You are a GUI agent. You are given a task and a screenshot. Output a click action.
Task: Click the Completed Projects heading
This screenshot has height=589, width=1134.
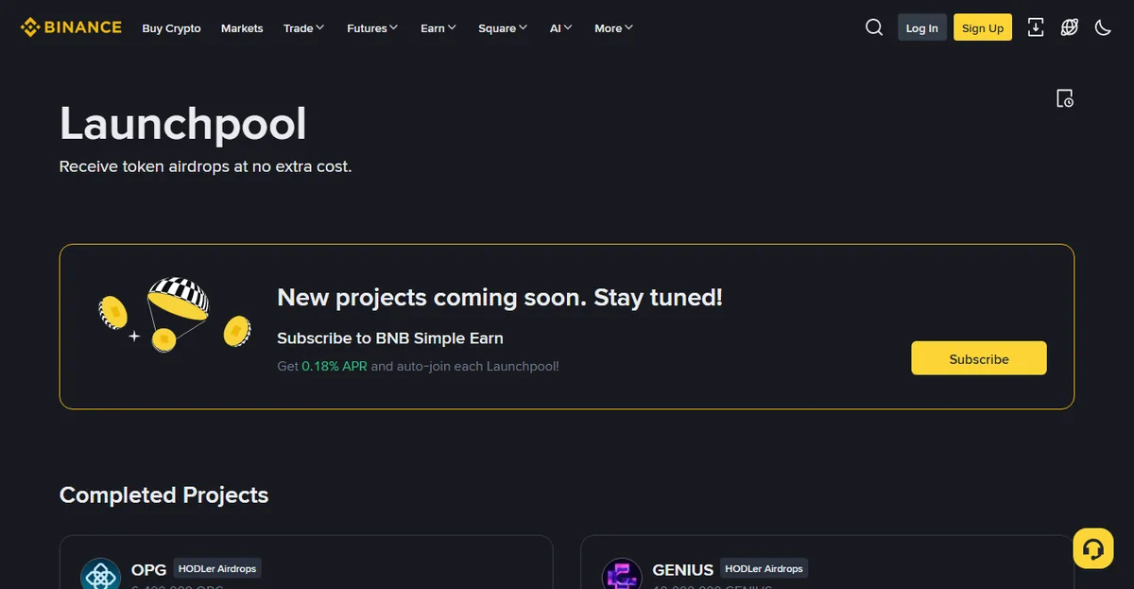163,494
